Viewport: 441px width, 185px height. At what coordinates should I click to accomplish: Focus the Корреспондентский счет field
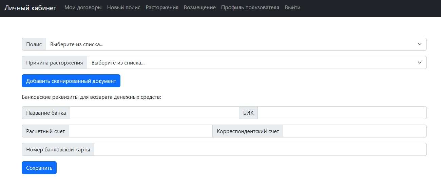[x=354, y=131]
